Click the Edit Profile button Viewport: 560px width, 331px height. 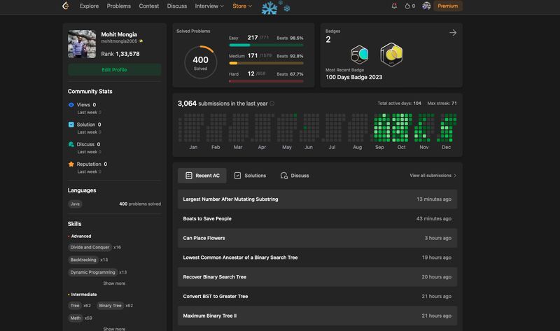click(x=114, y=70)
